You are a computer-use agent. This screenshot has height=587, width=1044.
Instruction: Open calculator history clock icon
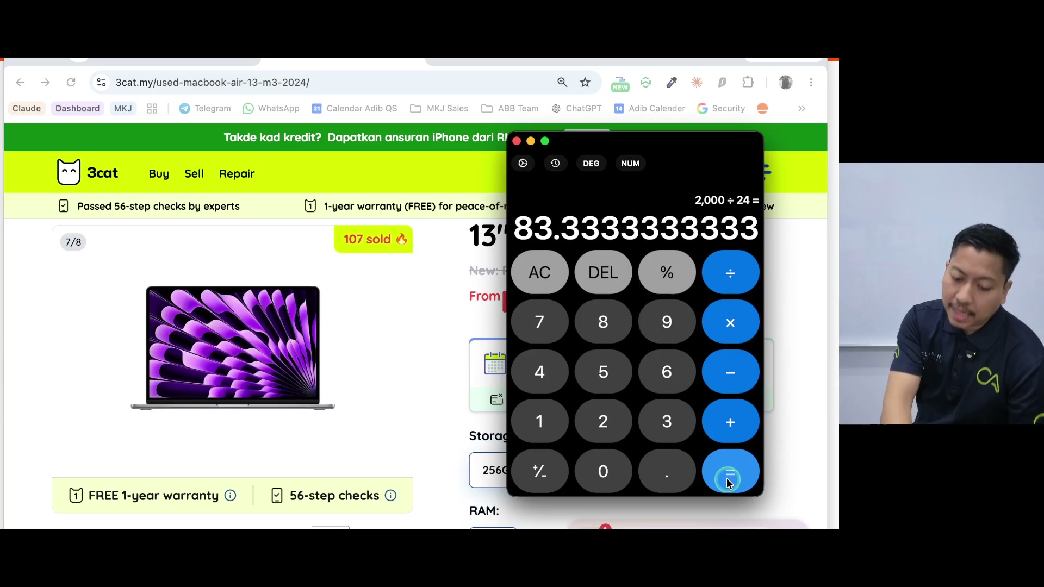[x=555, y=163]
